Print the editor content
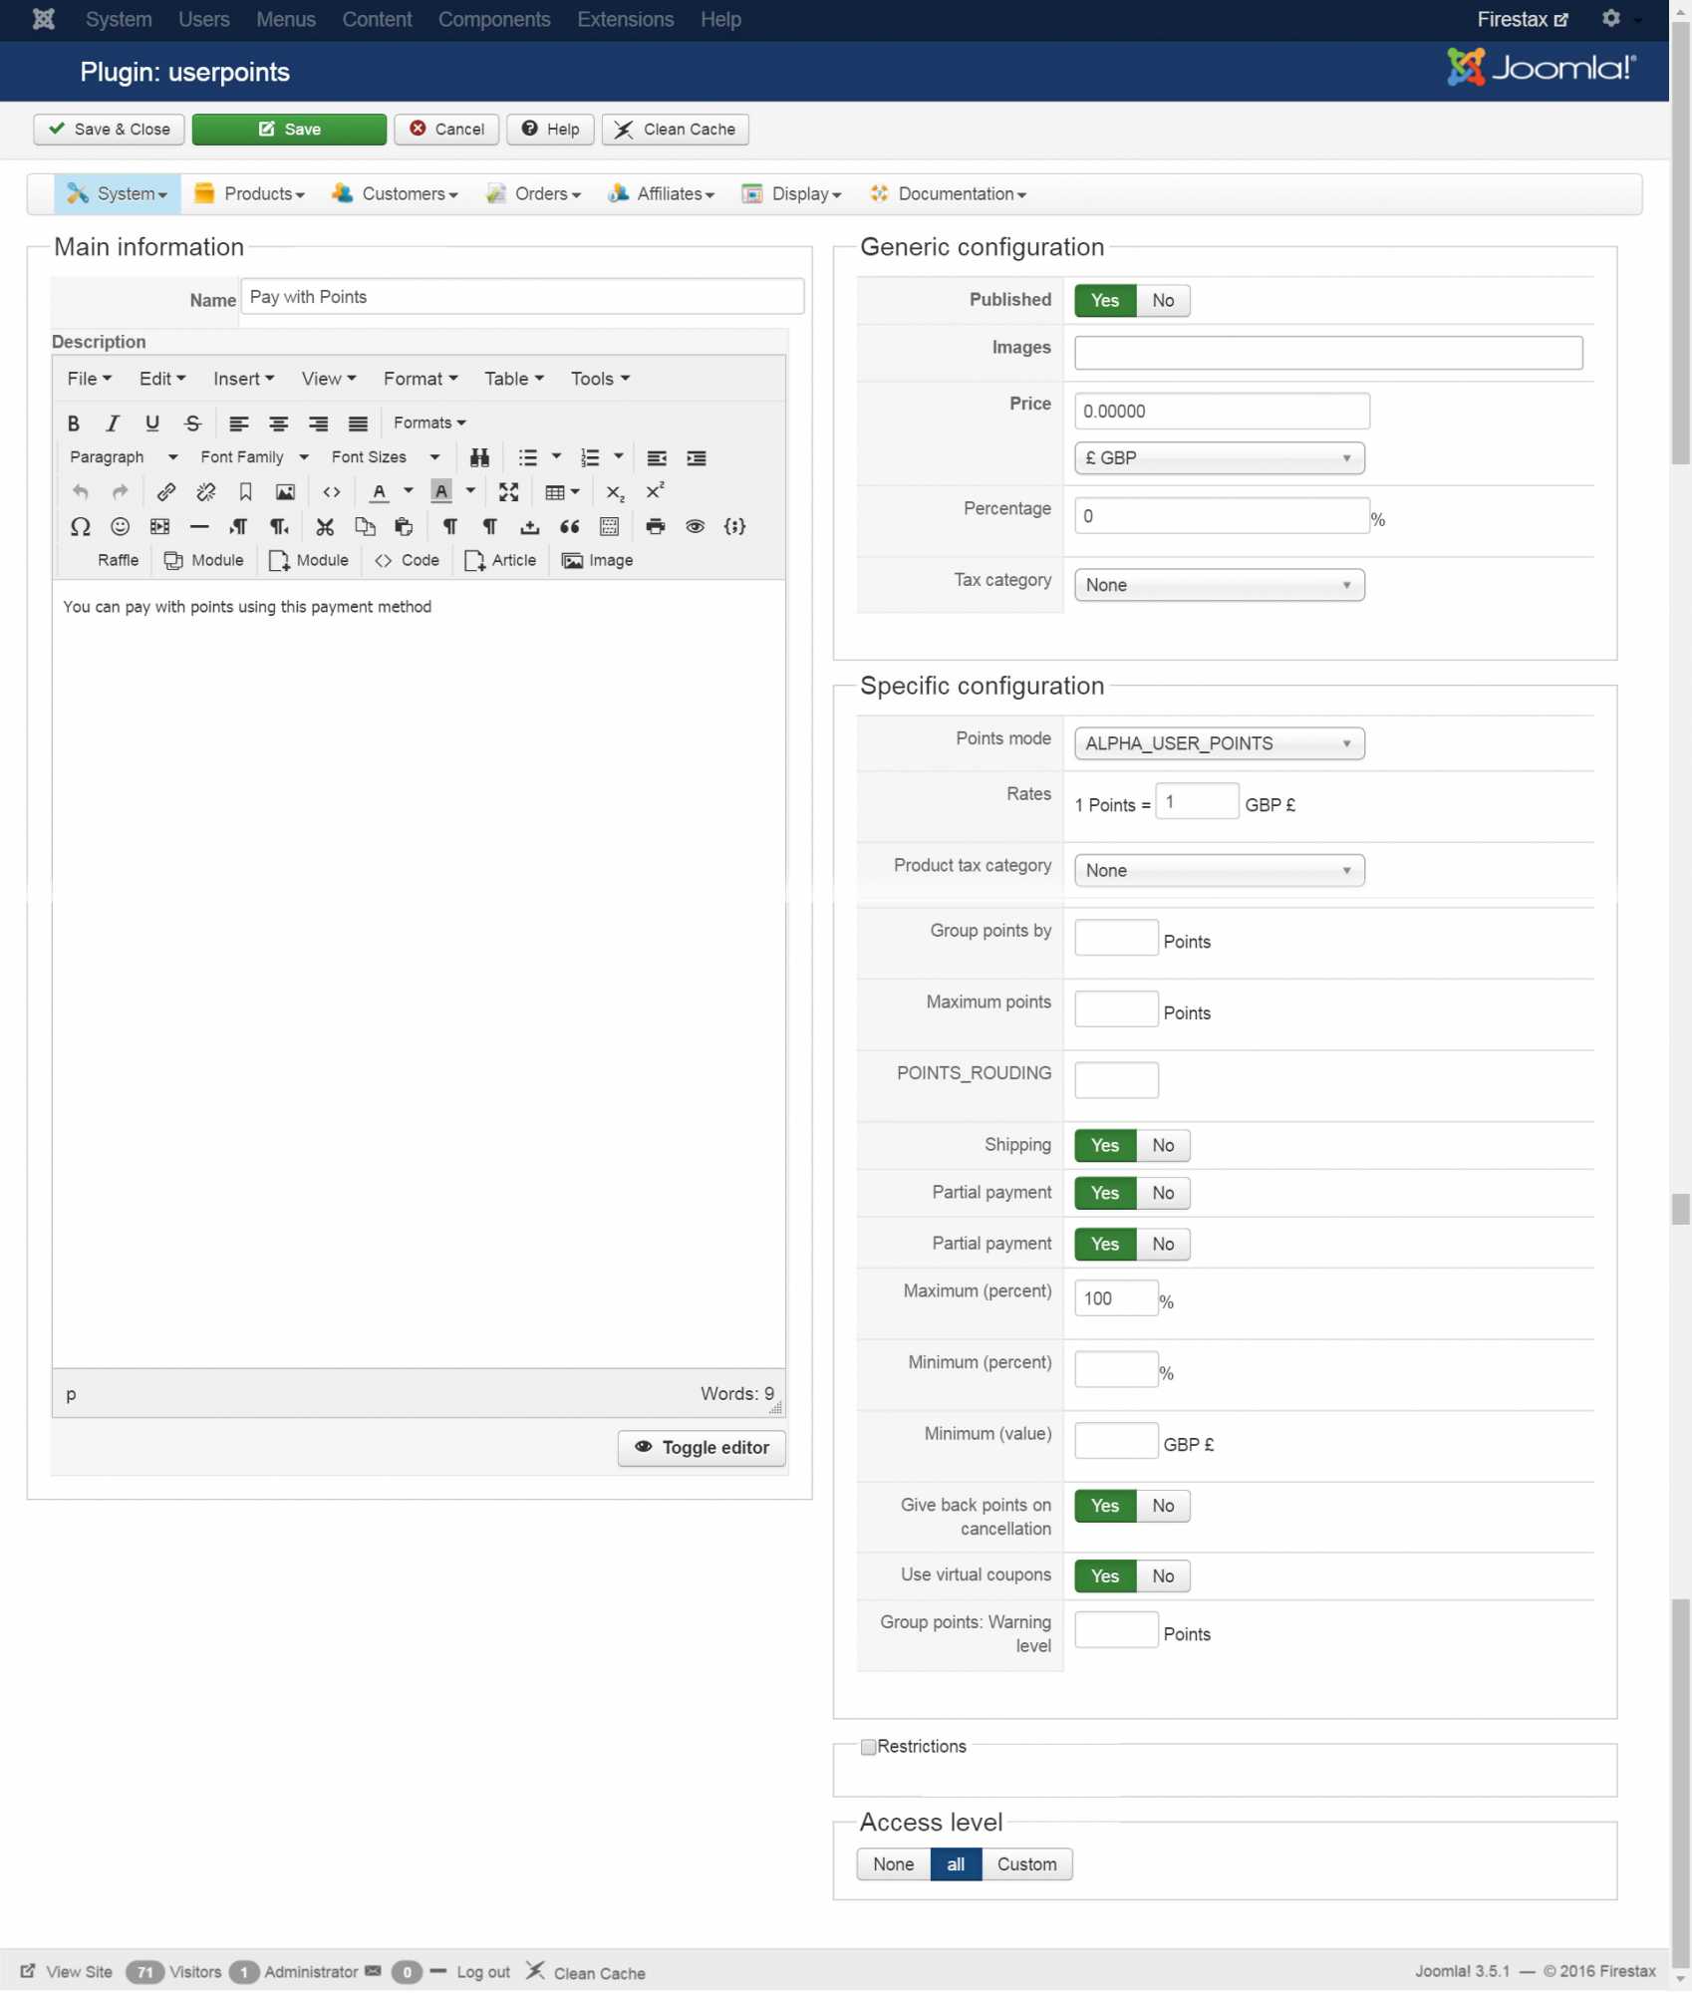 pyautogui.click(x=656, y=527)
